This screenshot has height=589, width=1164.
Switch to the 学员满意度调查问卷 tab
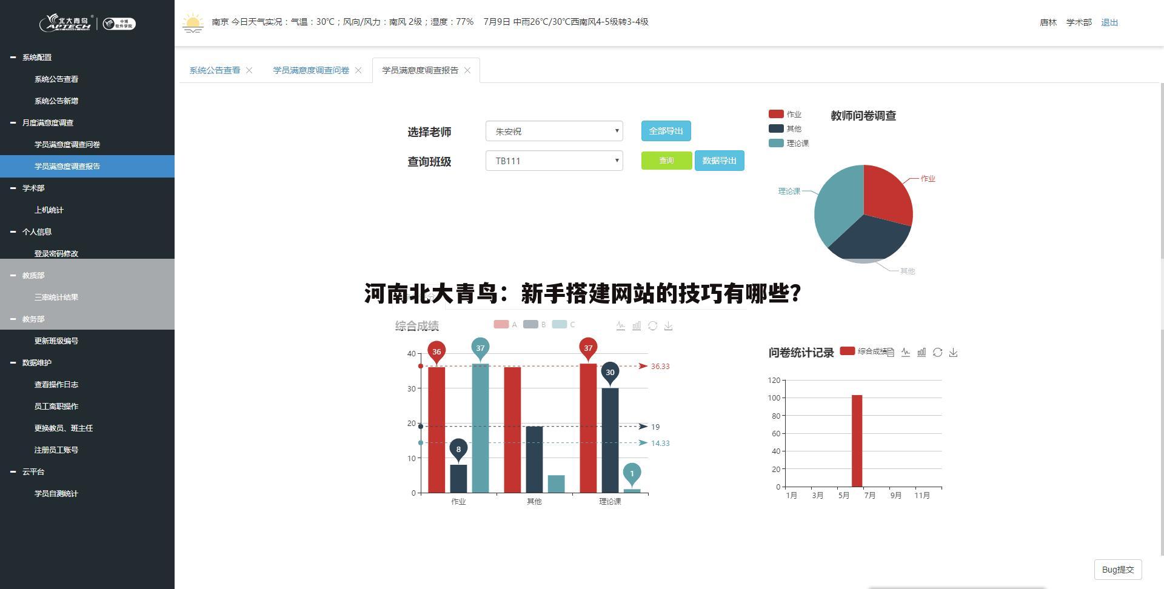311,70
